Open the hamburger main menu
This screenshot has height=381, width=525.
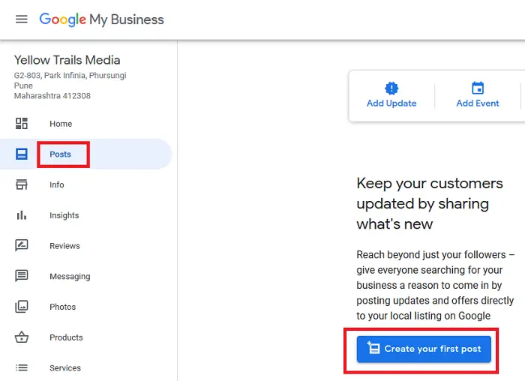(x=22, y=19)
